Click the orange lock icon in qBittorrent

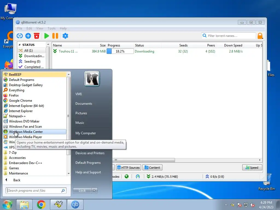pyautogui.click(x=260, y=36)
